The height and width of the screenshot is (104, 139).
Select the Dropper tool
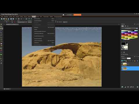pos(1,31)
